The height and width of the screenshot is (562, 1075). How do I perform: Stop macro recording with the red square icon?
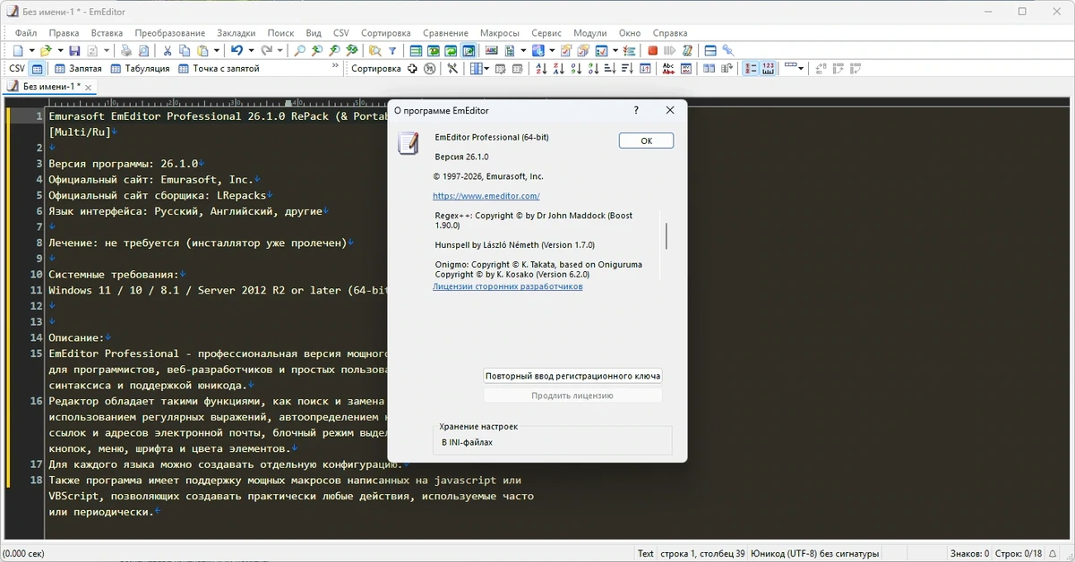pyautogui.click(x=653, y=51)
